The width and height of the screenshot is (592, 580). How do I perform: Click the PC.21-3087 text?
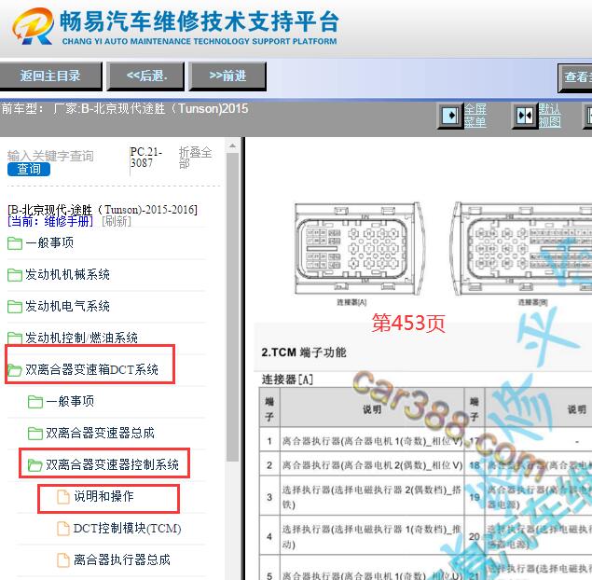[146, 158]
